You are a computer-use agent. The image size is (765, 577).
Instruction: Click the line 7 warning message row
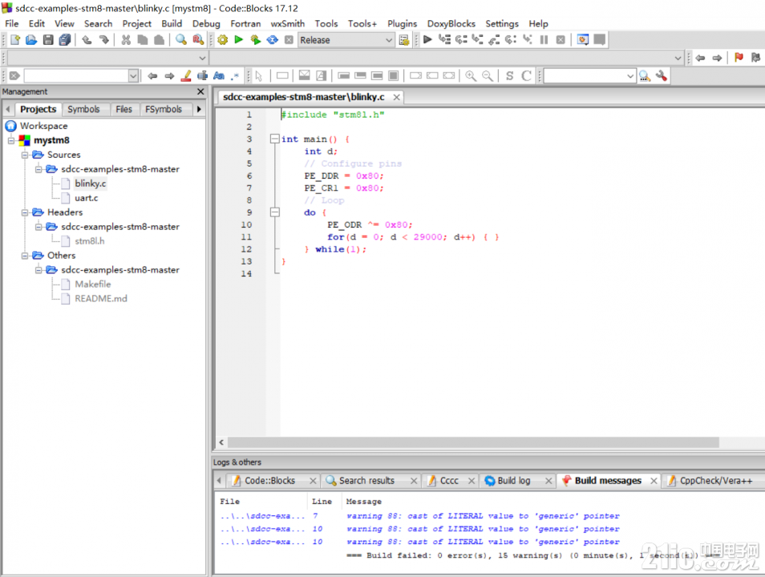click(x=419, y=516)
